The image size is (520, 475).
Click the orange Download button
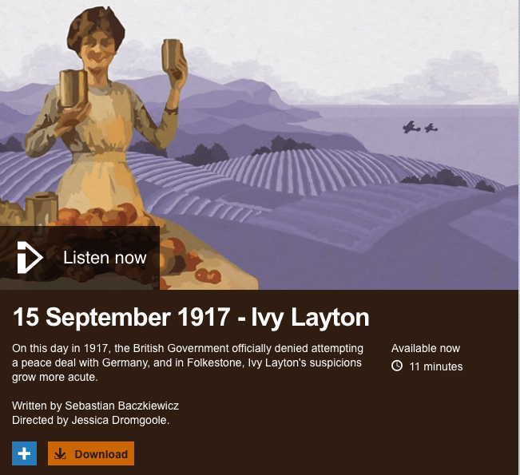click(x=91, y=453)
